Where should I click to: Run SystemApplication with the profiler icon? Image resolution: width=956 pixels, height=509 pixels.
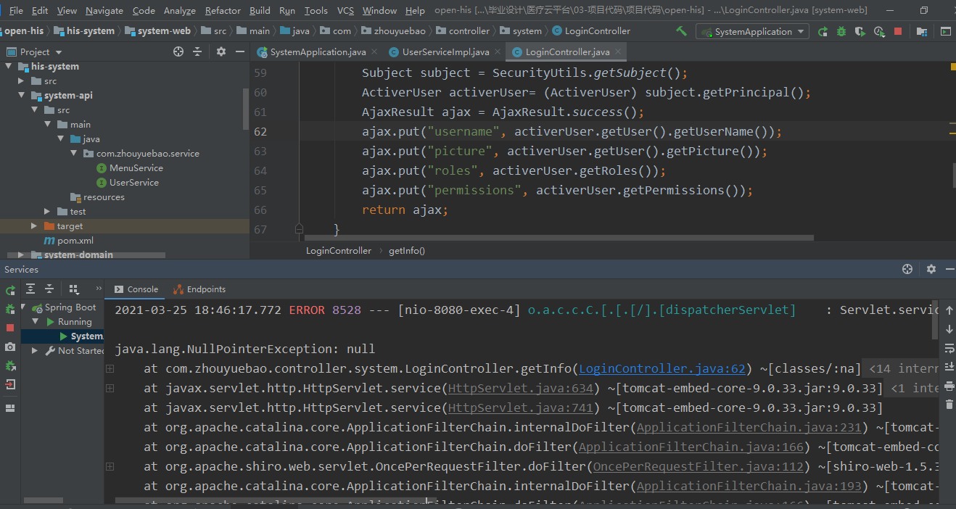pyautogui.click(x=879, y=31)
